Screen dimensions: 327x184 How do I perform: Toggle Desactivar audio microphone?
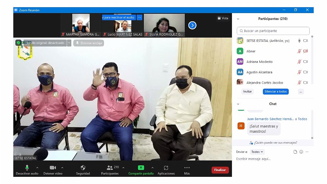click(27, 168)
